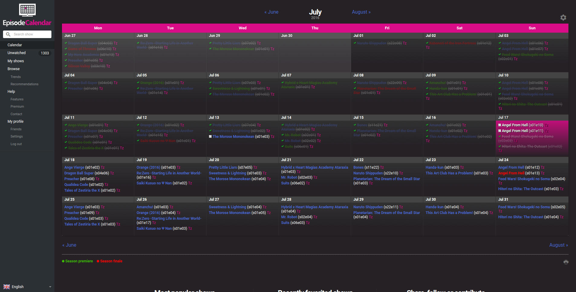
Task: Go to August via top link
Action: click(361, 12)
